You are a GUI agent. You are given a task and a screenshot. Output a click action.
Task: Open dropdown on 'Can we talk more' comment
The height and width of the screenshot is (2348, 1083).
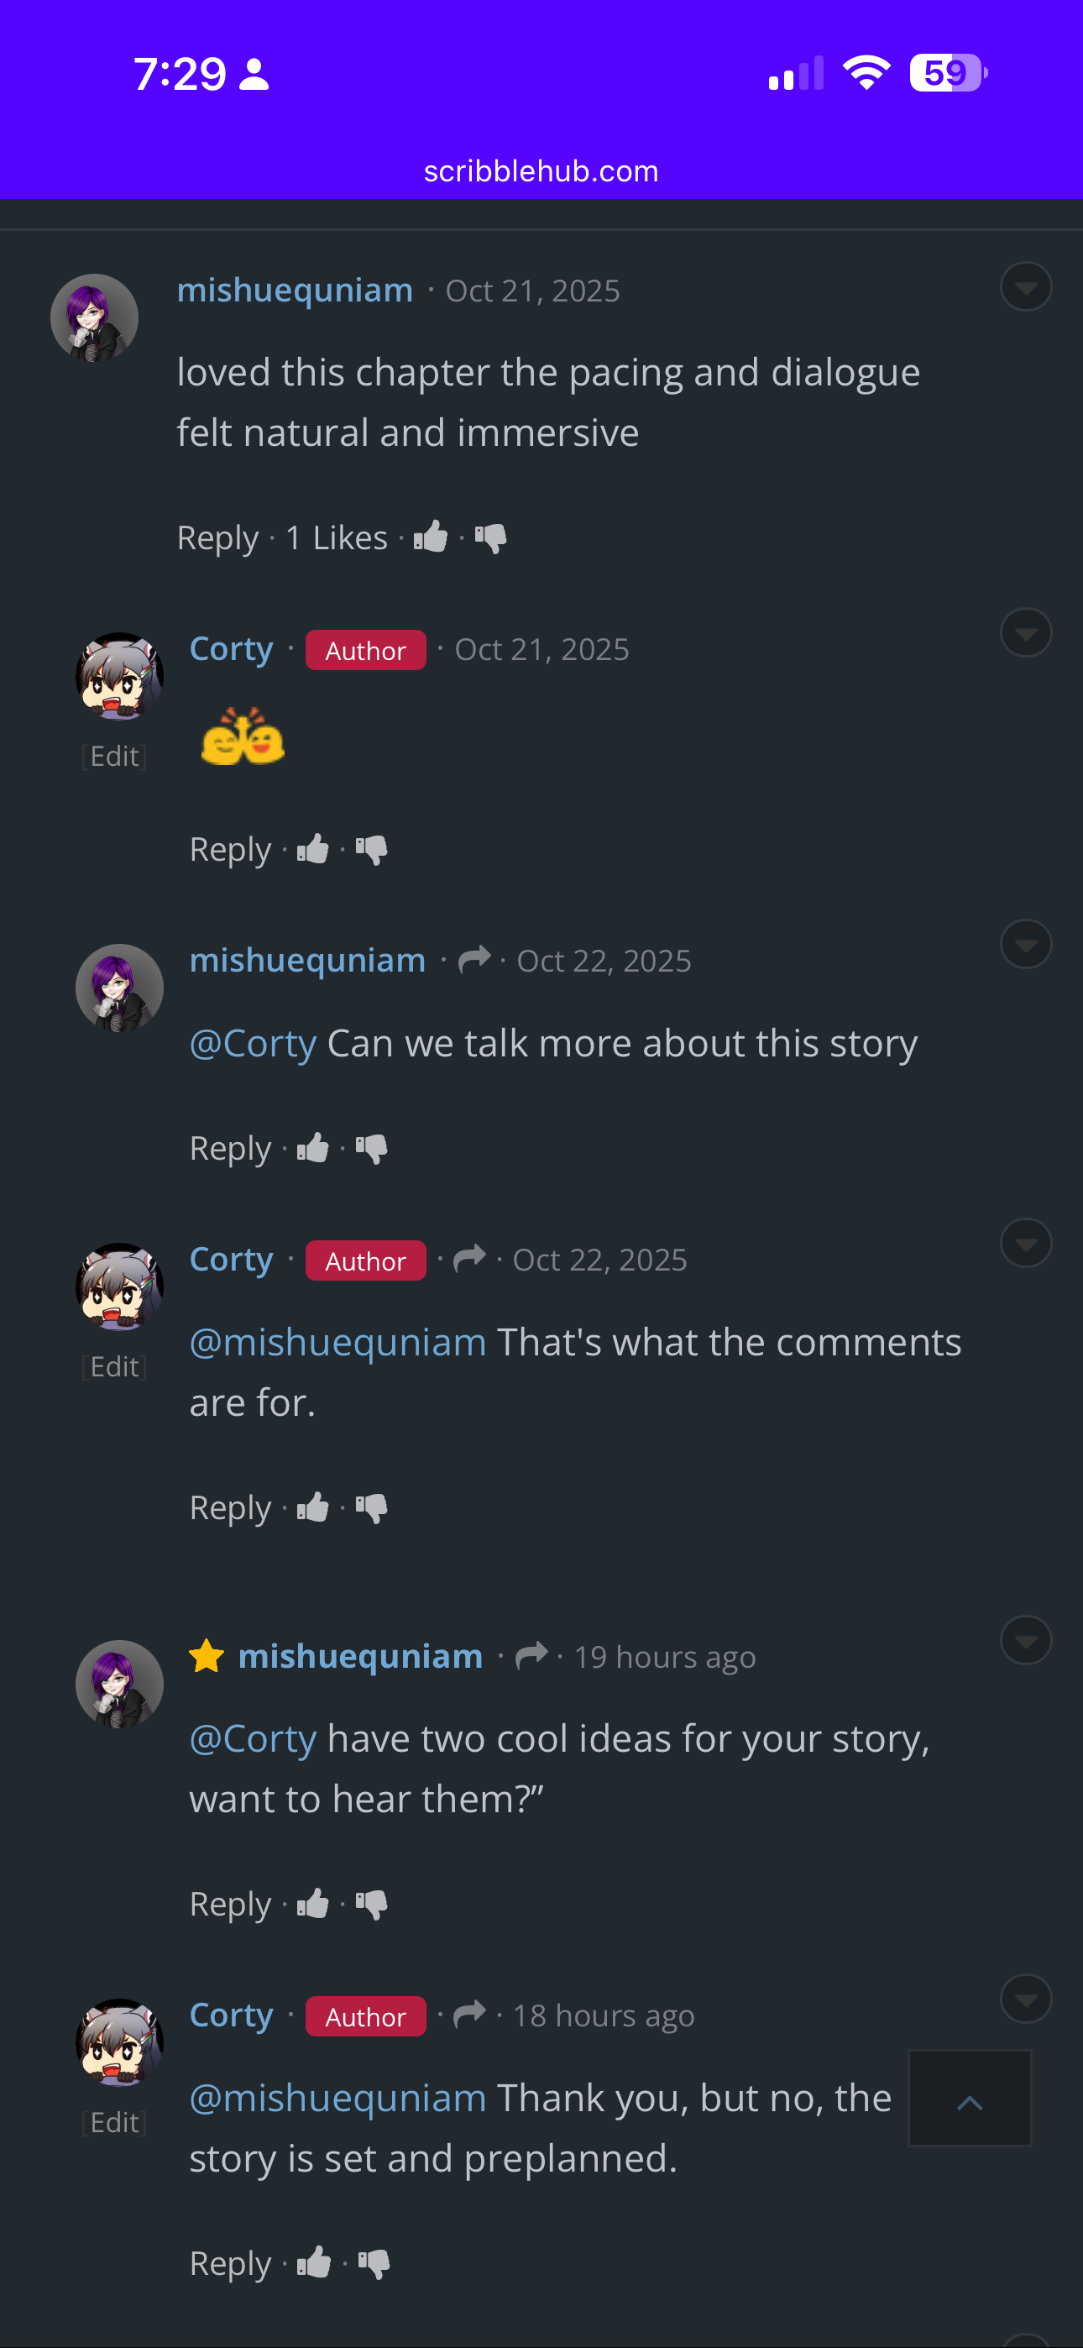[x=1026, y=943]
